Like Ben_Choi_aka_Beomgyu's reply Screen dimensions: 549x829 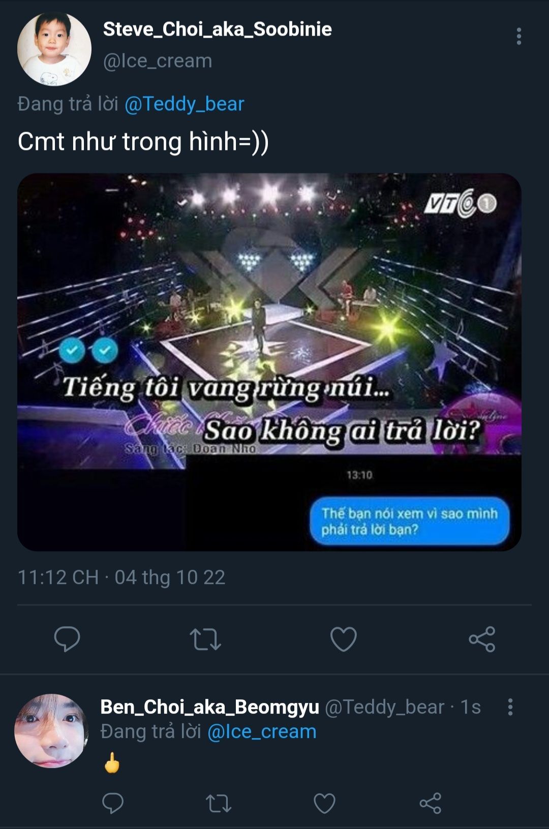click(x=324, y=804)
